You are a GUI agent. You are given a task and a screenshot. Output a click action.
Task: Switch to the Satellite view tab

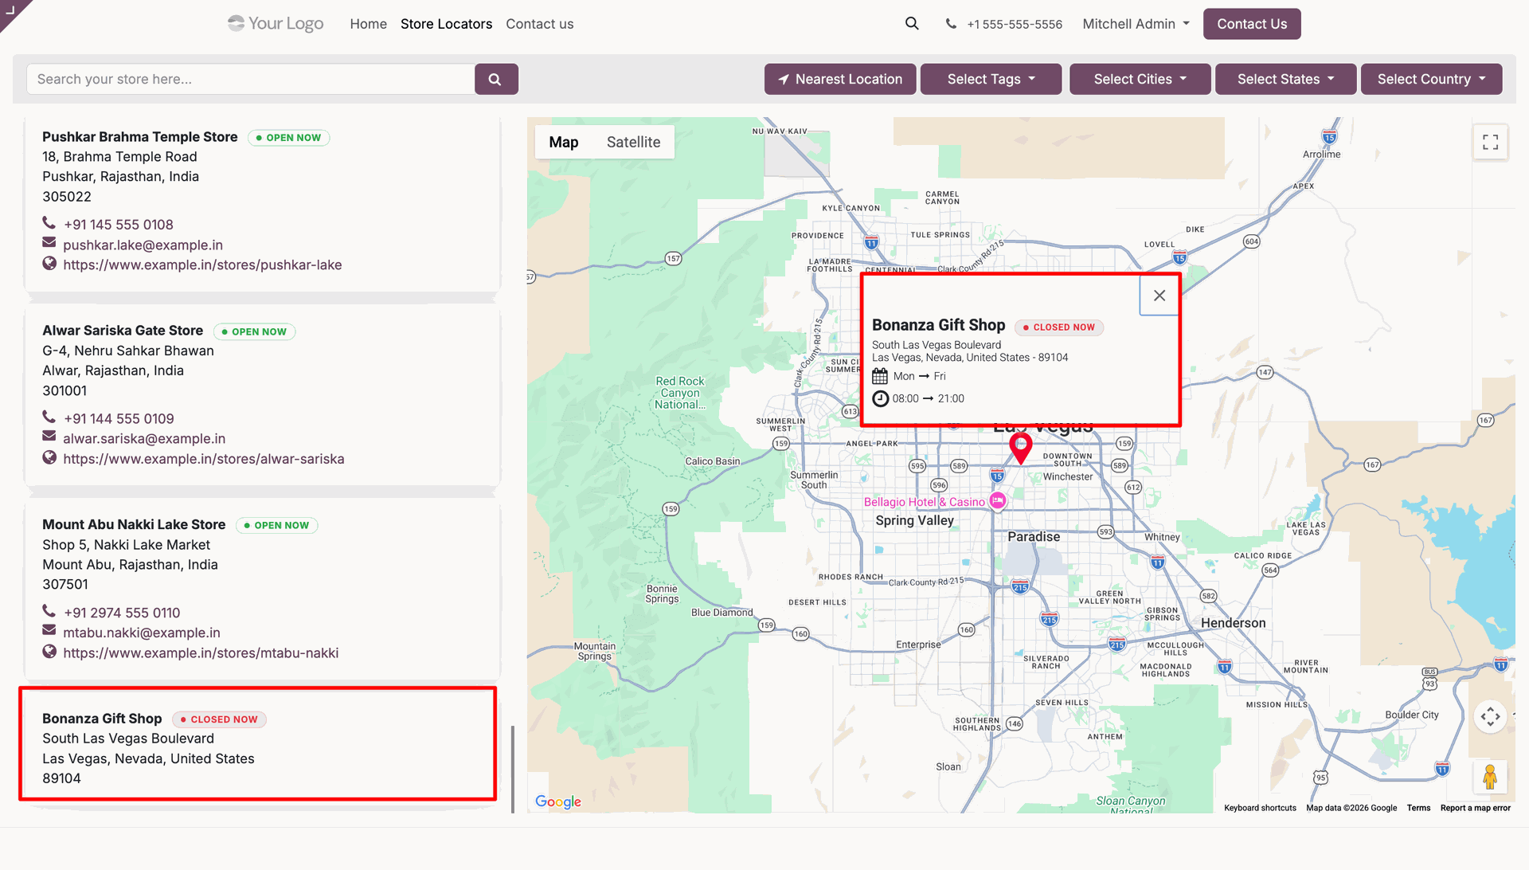pos(633,143)
